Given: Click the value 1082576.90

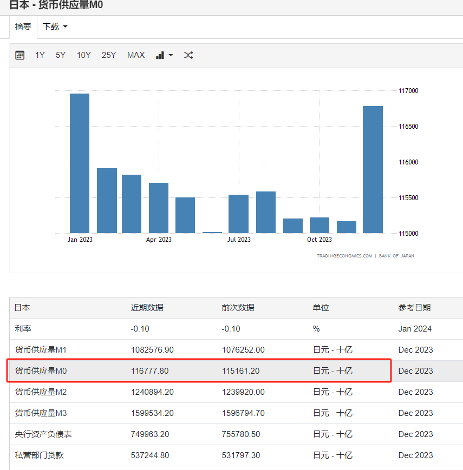Looking at the screenshot, I should [152, 350].
